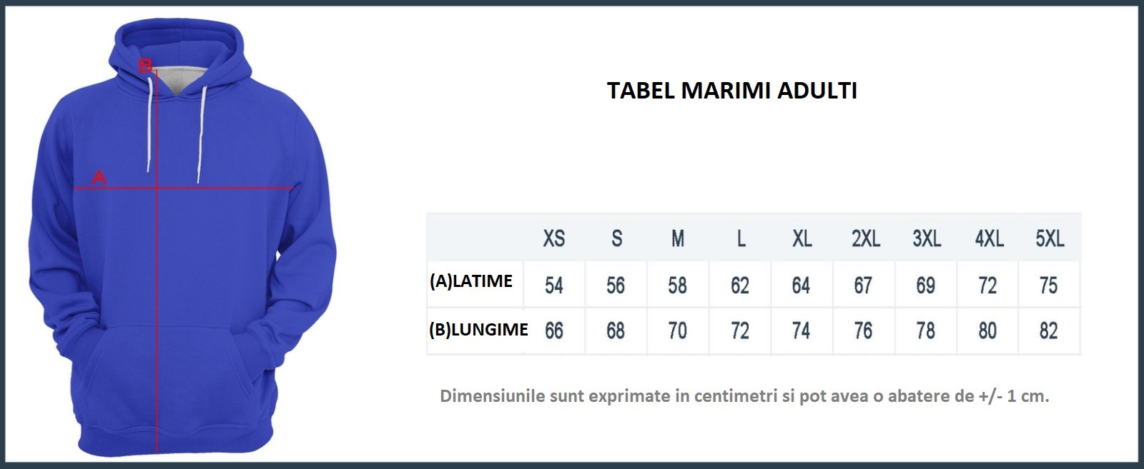The width and height of the screenshot is (1144, 469).
Task: Click length value 68 for size S
Action: tap(616, 331)
